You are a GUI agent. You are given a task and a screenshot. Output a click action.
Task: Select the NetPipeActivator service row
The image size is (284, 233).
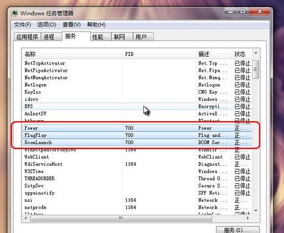137,71
